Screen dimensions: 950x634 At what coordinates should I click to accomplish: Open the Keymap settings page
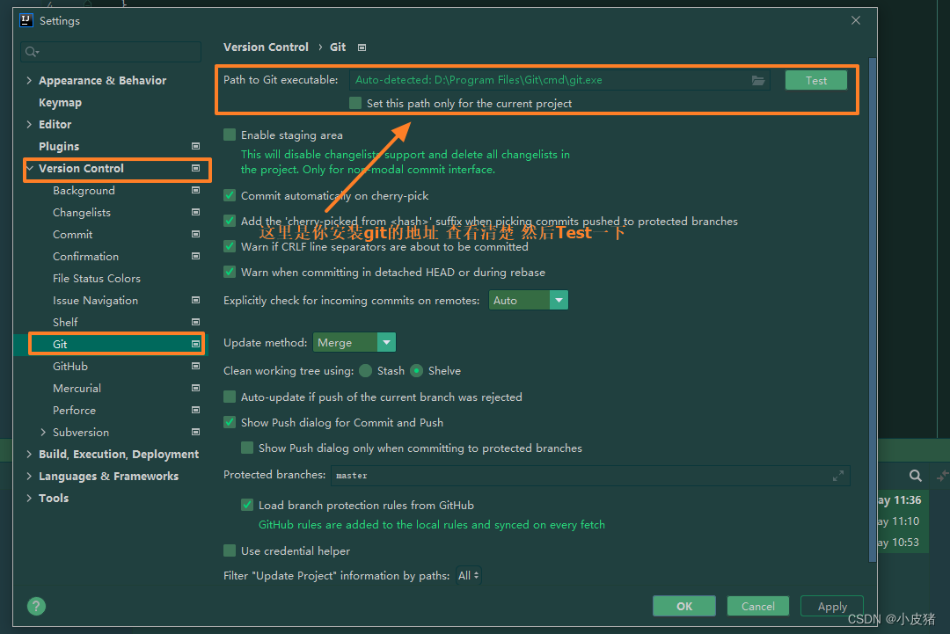[60, 102]
